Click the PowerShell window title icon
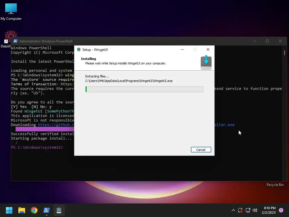 (x=16, y=41)
